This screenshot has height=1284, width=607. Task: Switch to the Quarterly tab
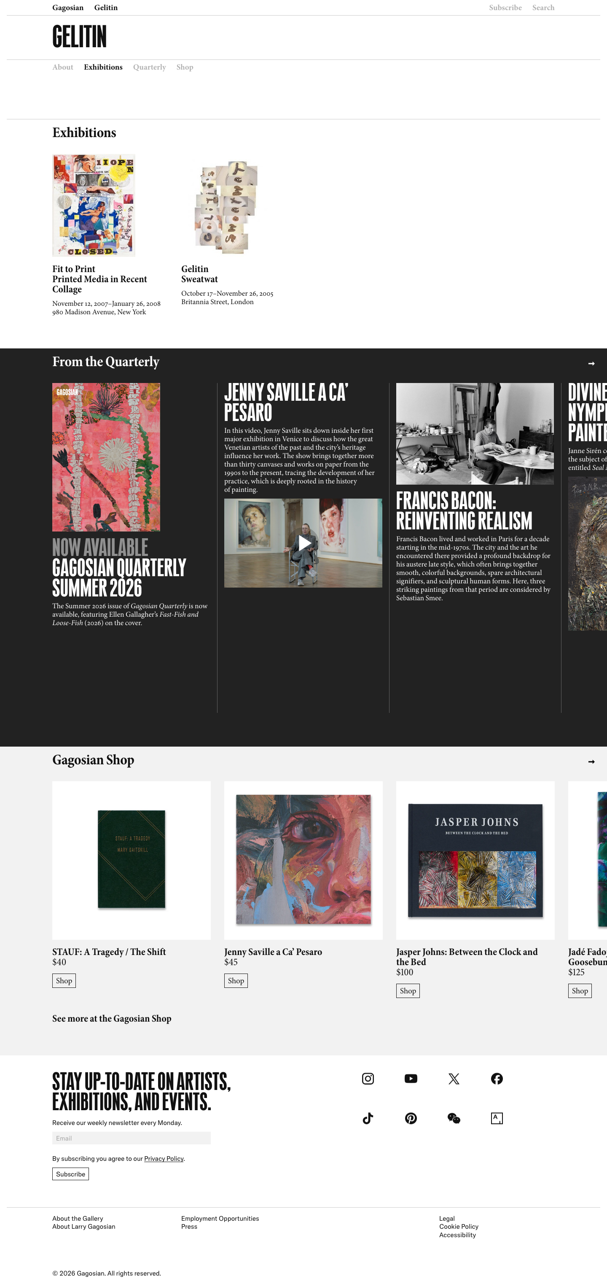(x=149, y=67)
